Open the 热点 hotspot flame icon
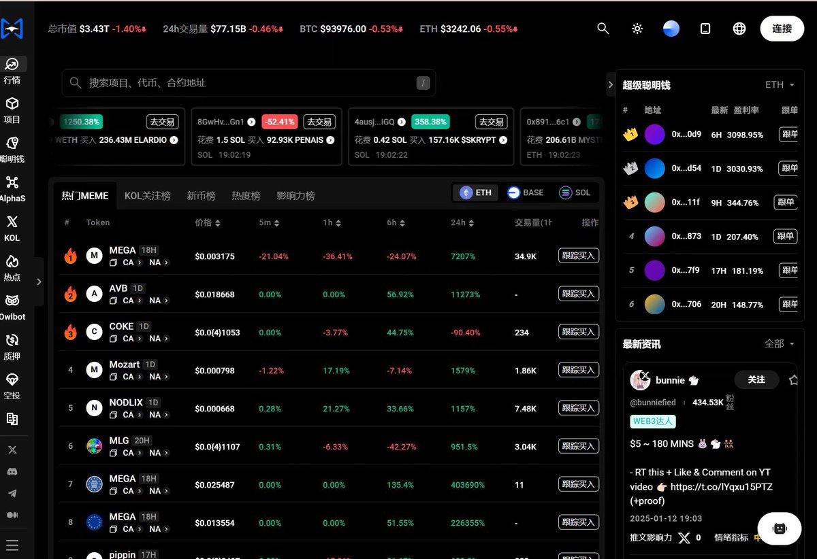 pyautogui.click(x=12, y=261)
